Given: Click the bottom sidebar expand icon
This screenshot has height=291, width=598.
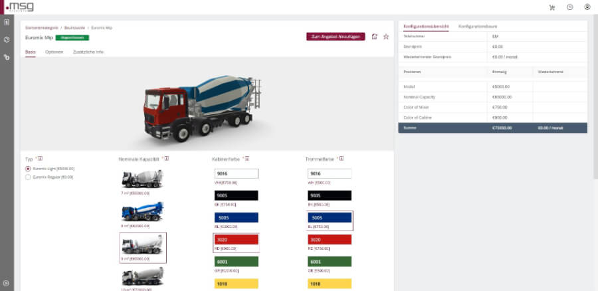Looking at the screenshot, I should (x=6, y=284).
